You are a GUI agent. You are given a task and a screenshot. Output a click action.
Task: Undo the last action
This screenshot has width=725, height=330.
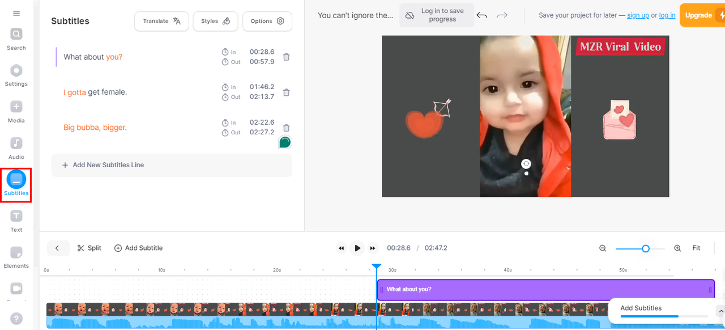pos(482,15)
